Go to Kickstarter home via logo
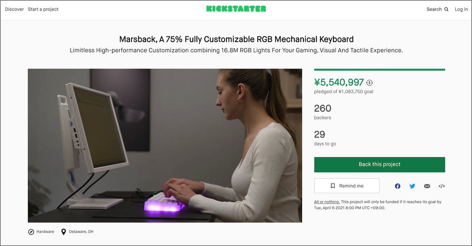Viewport: 472px width, 246px height. click(236, 9)
